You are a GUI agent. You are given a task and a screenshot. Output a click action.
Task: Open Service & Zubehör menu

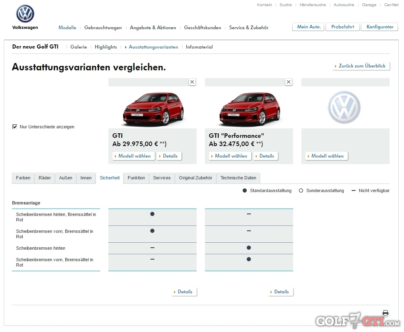(x=249, y=28)
